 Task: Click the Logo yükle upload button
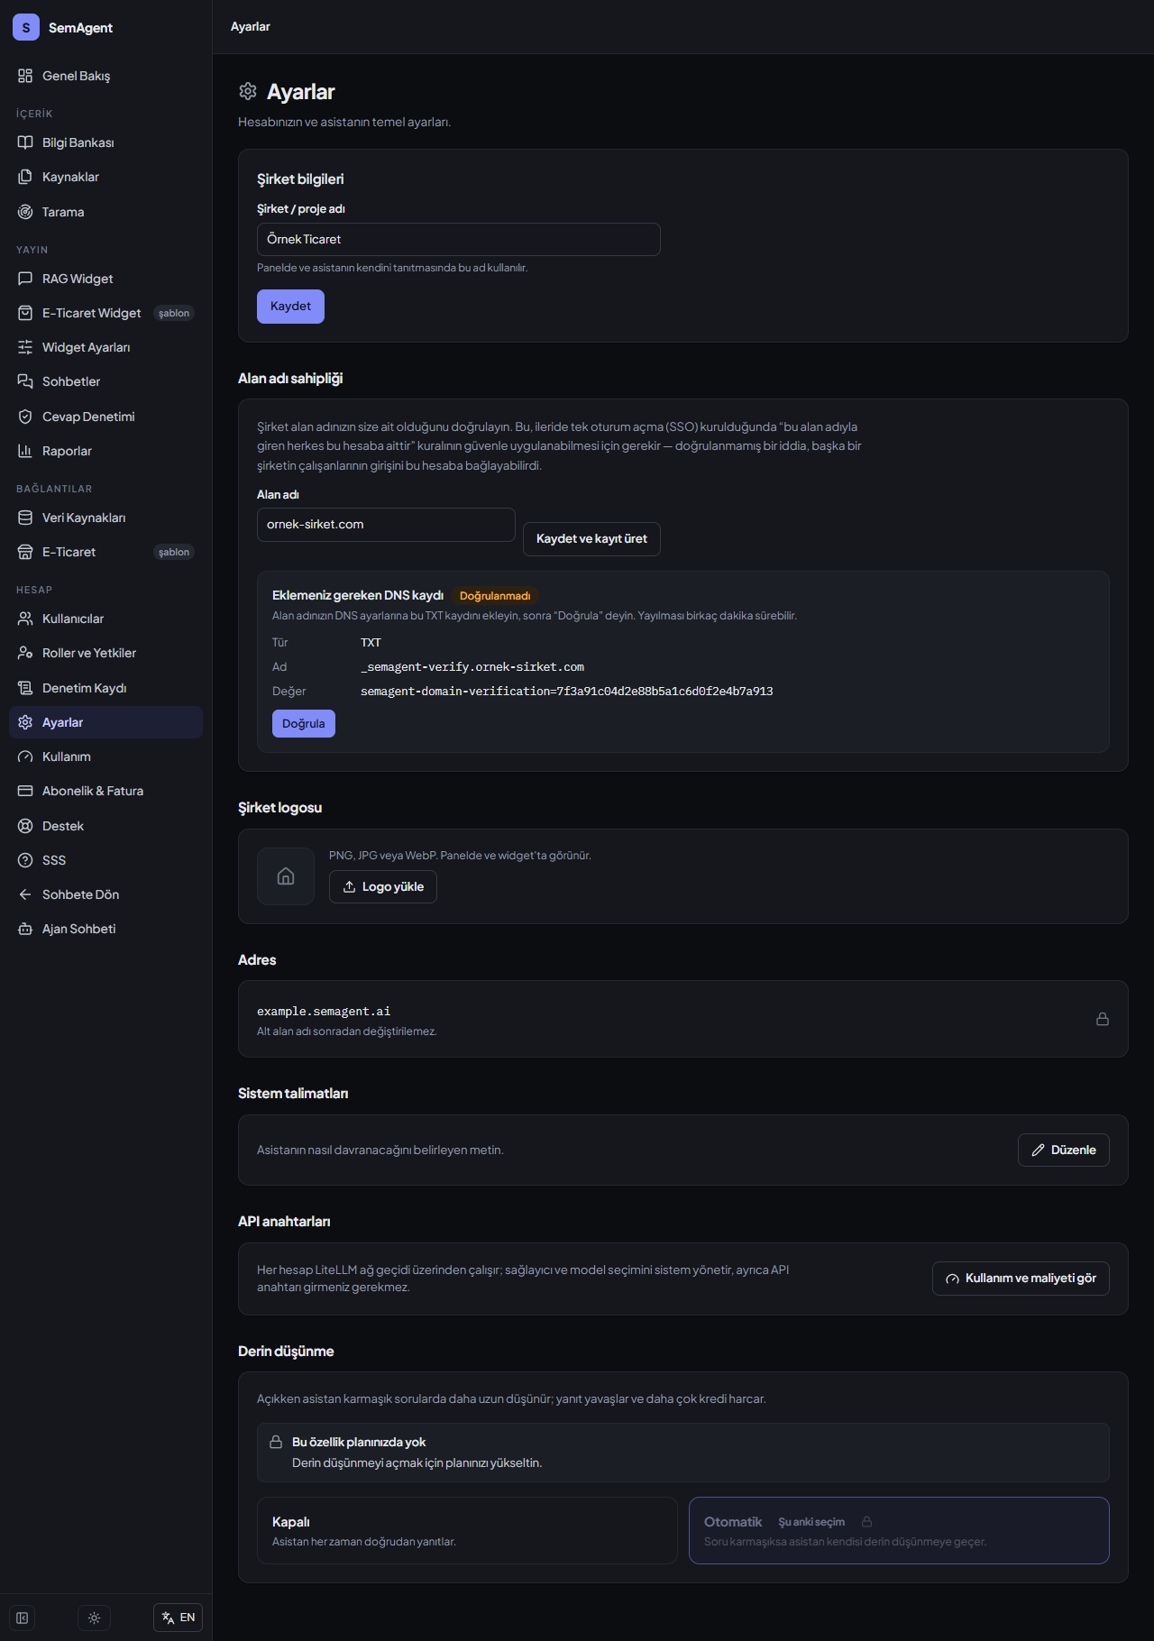[x=383, y=887]
